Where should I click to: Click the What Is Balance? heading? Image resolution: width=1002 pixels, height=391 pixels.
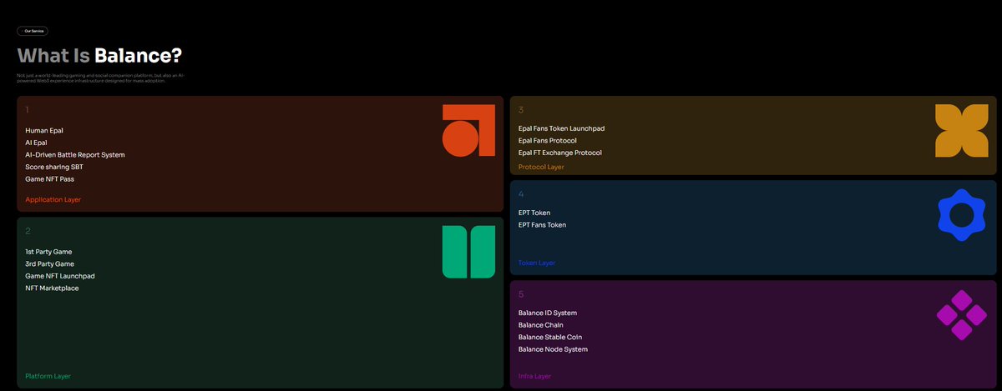tap(99, 56)
